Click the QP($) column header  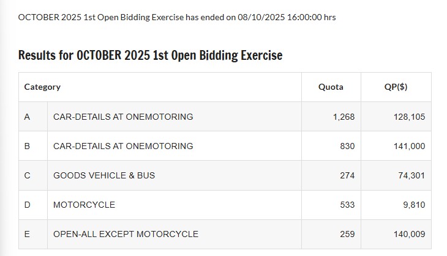396,87
